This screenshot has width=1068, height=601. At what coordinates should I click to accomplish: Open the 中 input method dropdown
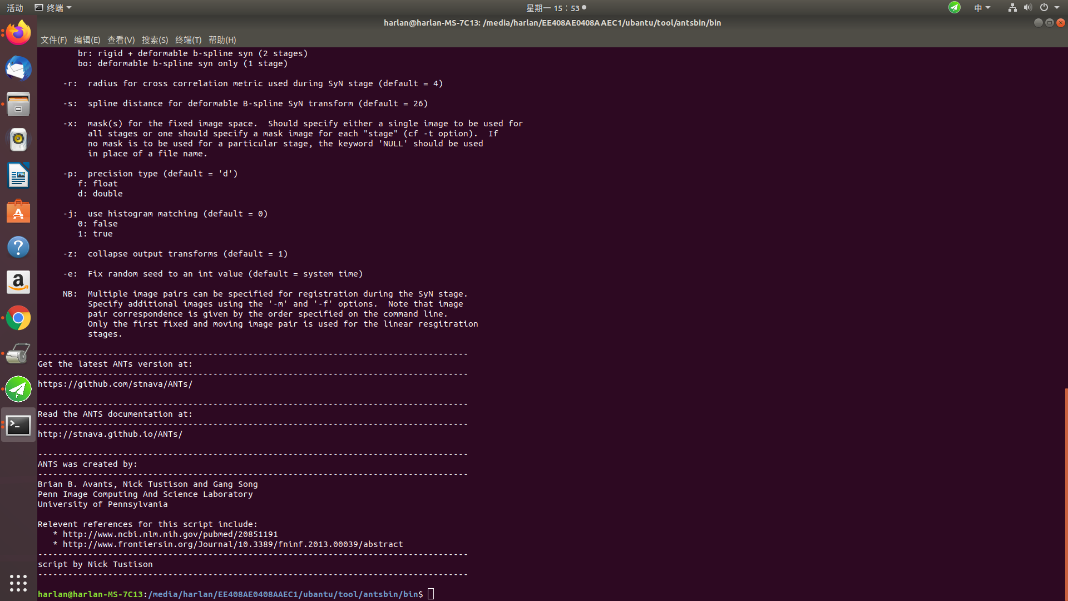click(982, 8)
